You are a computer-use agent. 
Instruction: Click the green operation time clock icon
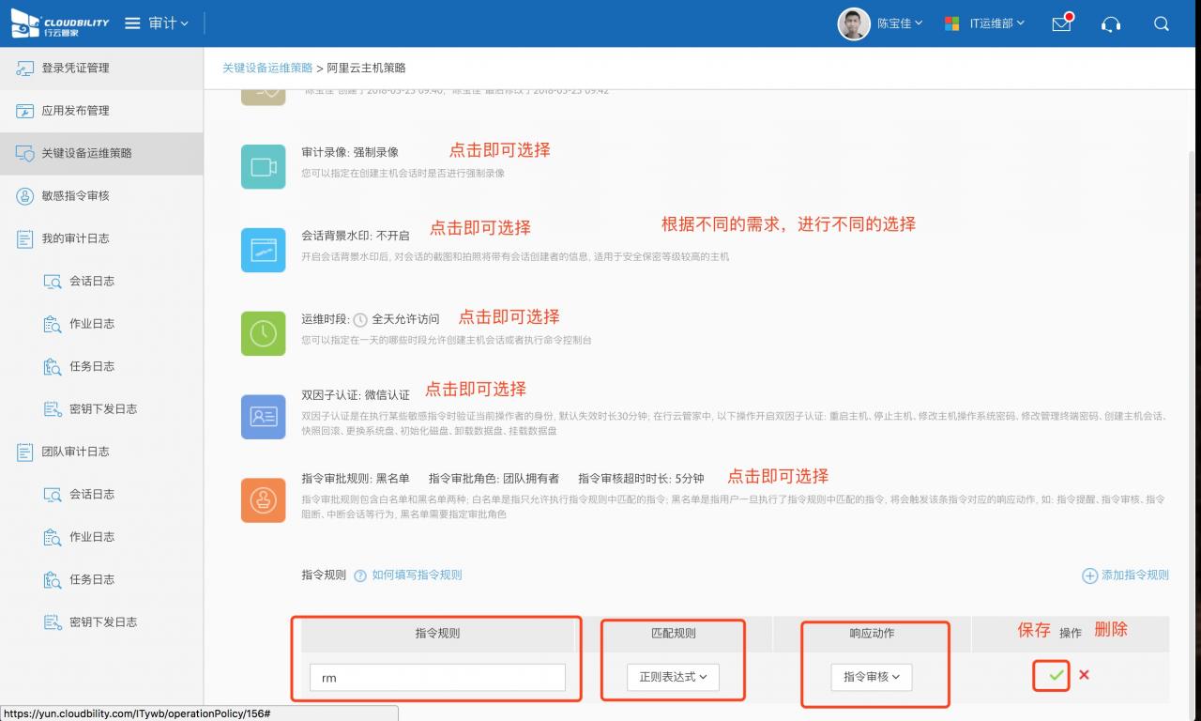coord(263,333)
